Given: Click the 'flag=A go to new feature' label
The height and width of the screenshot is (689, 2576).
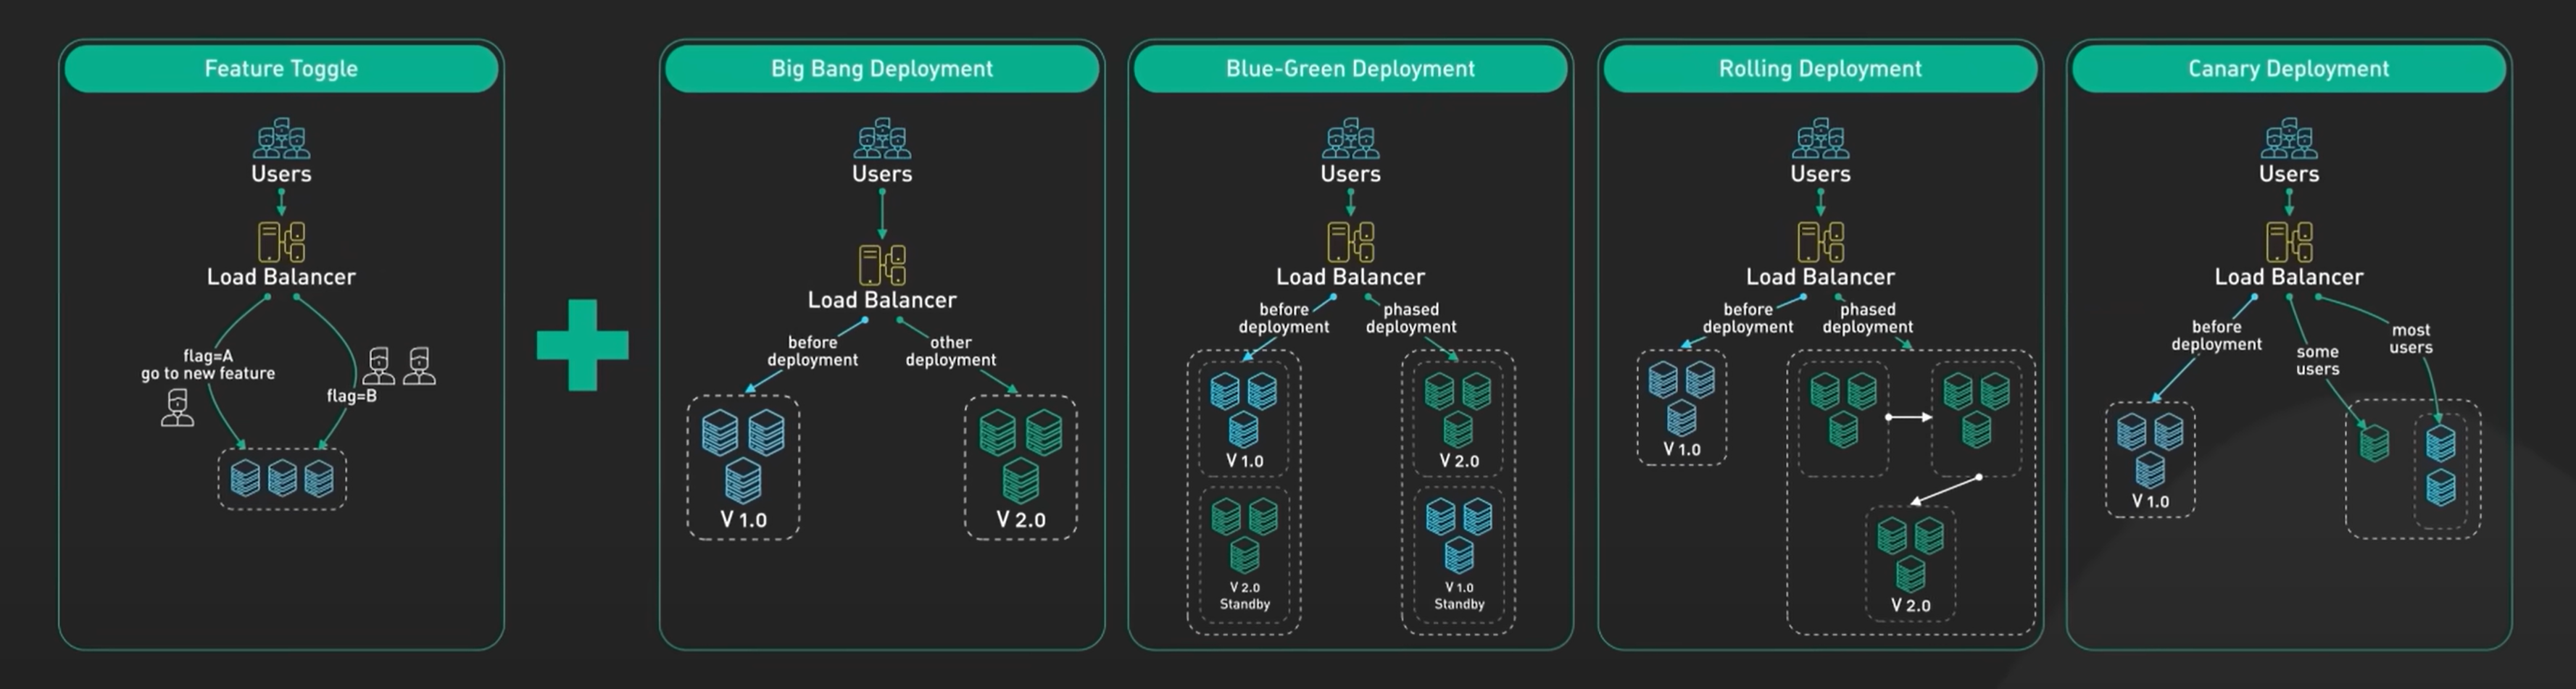Looking at the screenshot, I should coord(208,364).
